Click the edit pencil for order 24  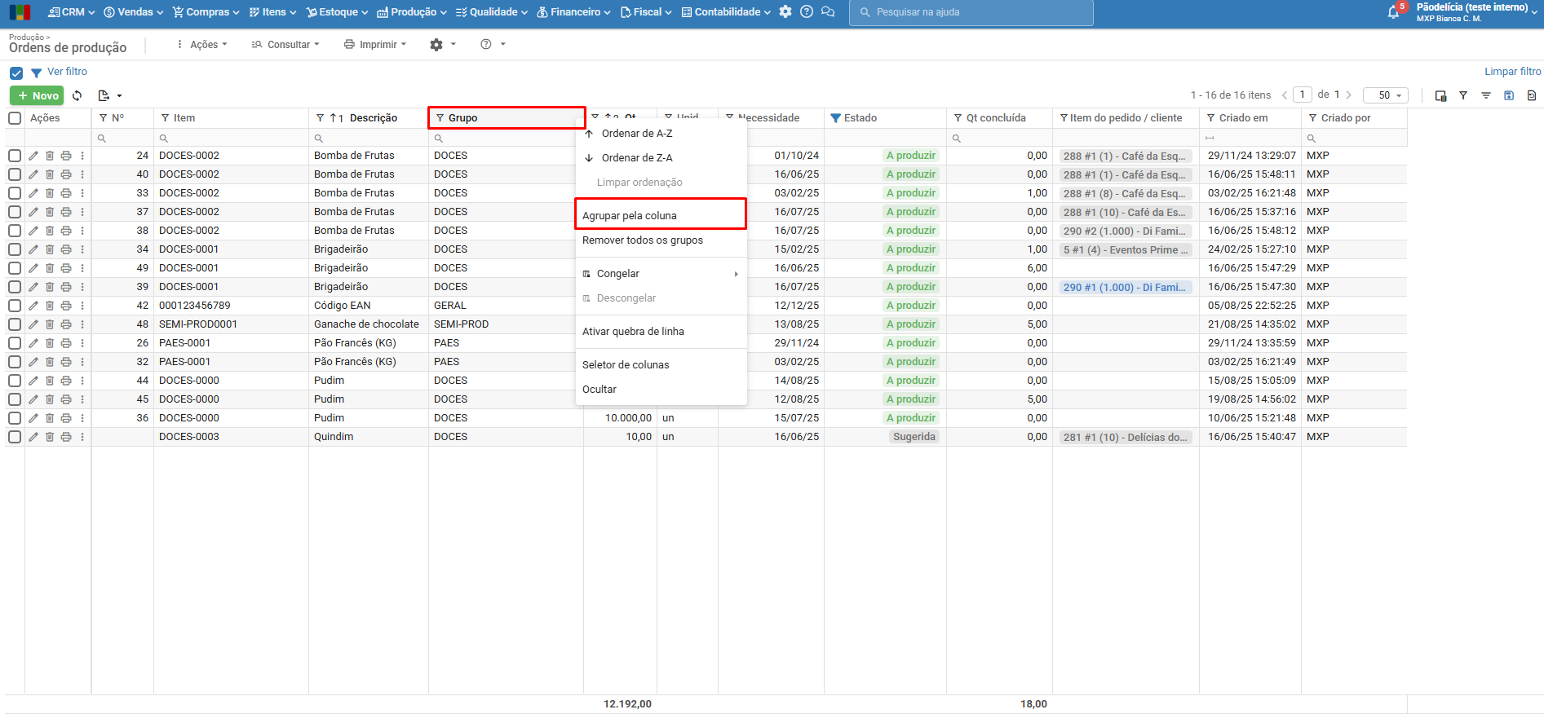(x=33, y=156)
